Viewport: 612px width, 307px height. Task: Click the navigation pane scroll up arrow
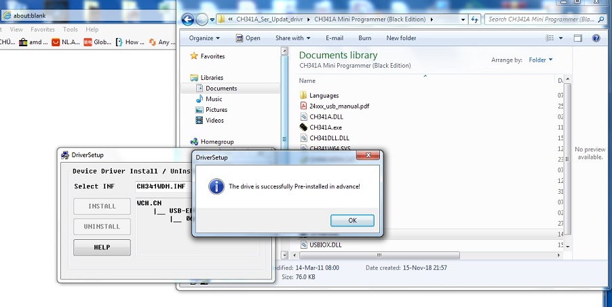point(284,51)
